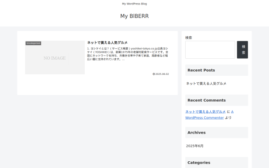
Task: Open ネットで買える人気グルメ under Recent Posts
Action: point(206,83)
